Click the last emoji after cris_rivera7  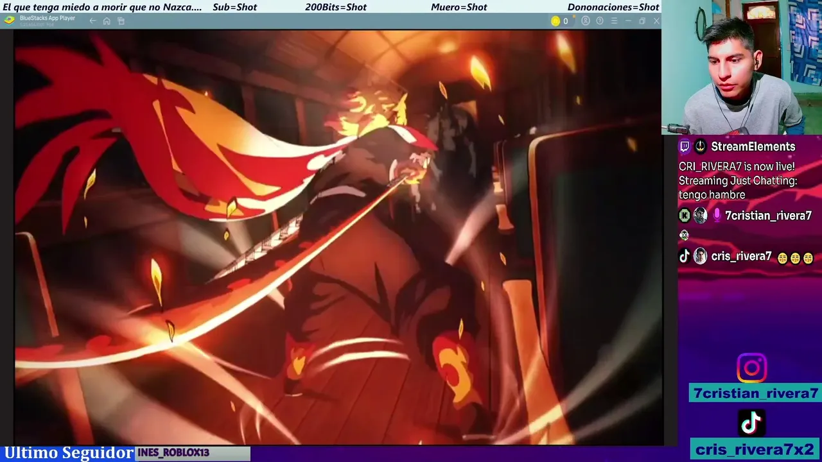(808, 258)
